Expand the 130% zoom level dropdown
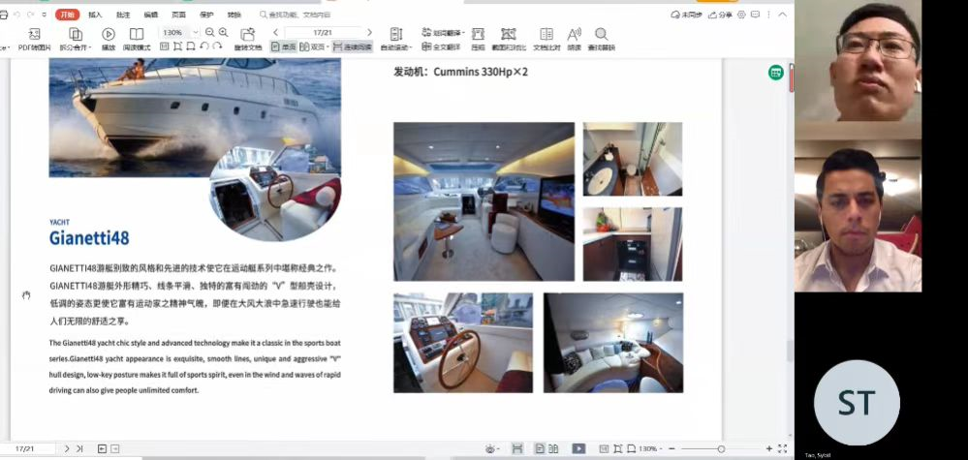Screen dimensions: 968x460 coord(197,32)
